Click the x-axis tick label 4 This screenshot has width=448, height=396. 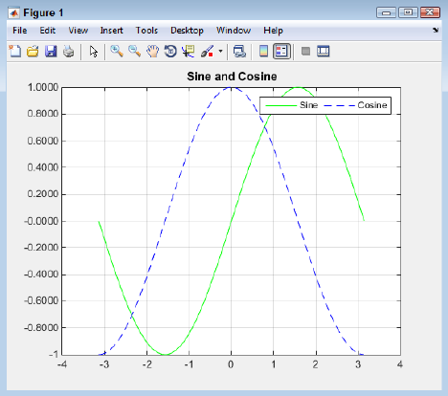[400, 364]
